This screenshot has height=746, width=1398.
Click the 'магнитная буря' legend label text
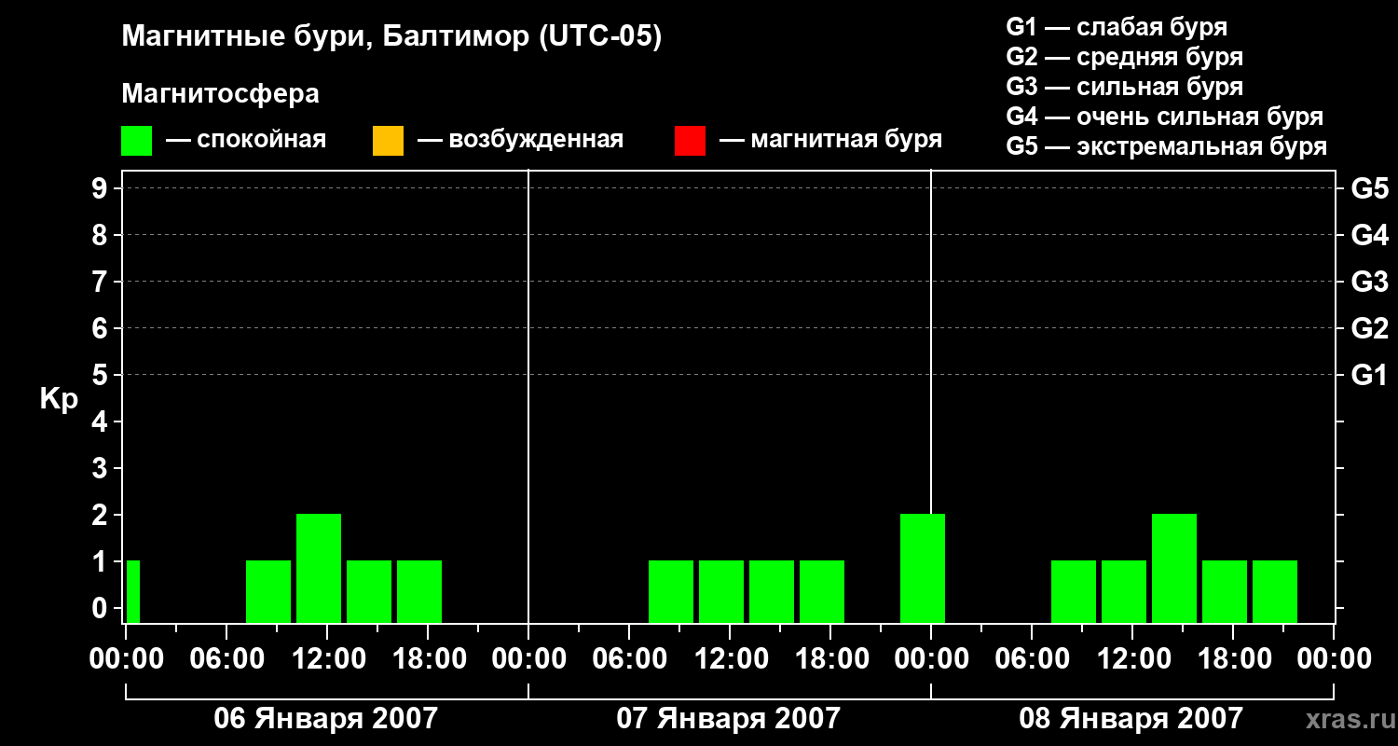(846, 141)
